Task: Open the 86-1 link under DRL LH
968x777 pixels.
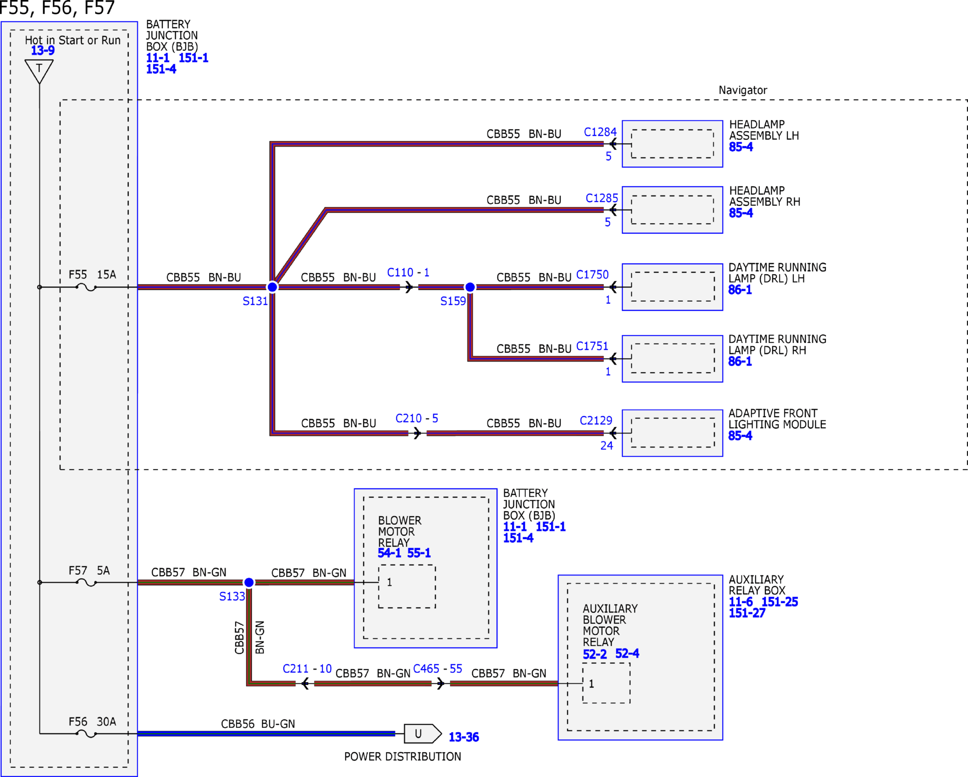Action: 740,290
